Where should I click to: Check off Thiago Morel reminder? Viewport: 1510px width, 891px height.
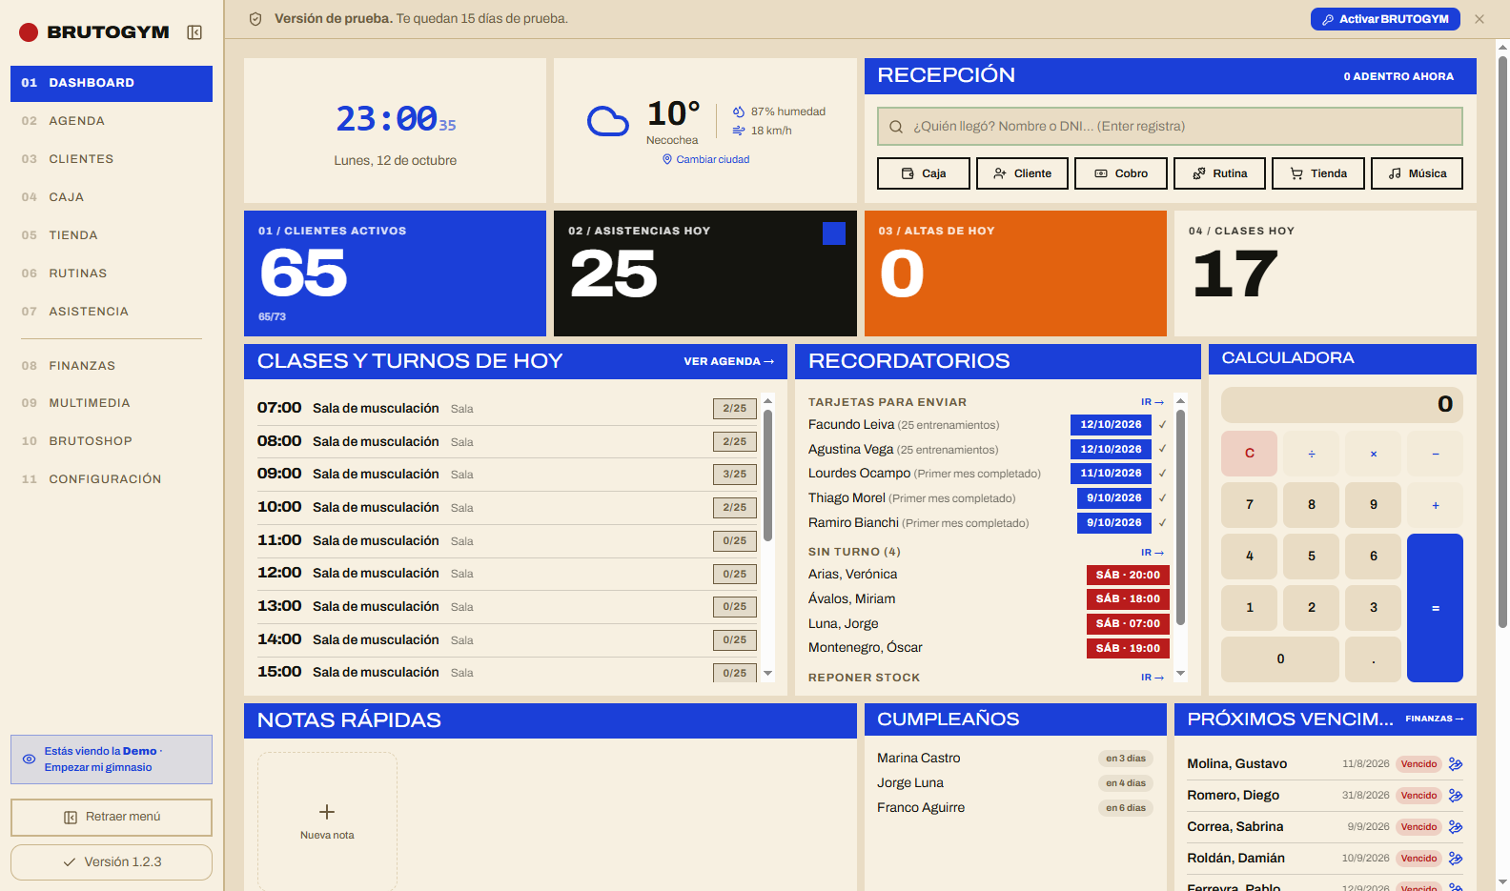click(x=1163, y=498)
